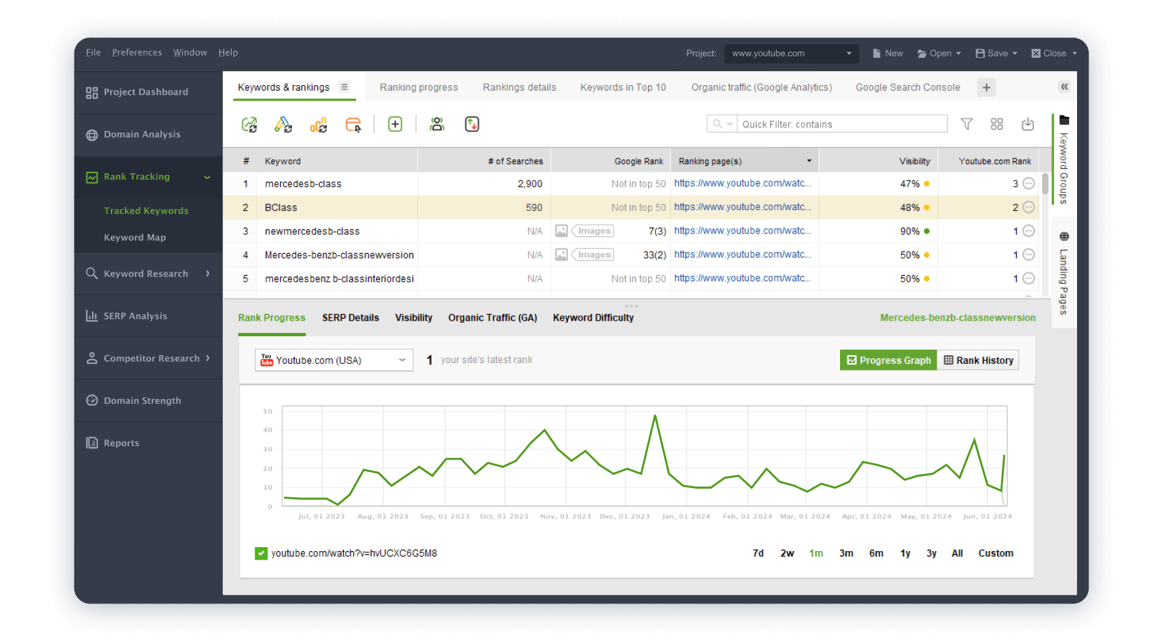Click the Check Rankings toolbar icon

pyautogui.click(x=249, y=124)
